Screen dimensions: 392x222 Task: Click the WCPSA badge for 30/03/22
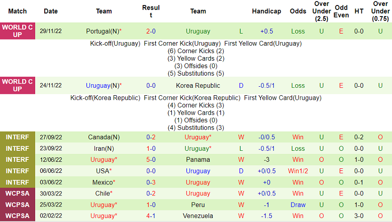18,193
